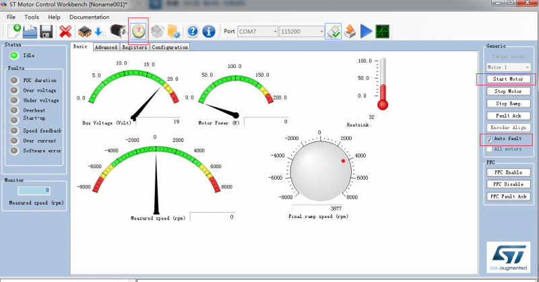Toggle the Auto fault checkbox

click(489, 139)
